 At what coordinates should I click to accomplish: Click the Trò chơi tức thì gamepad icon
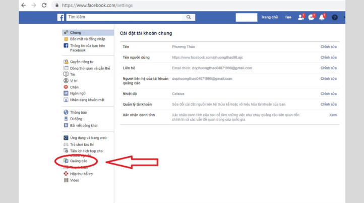coord(66,144)
